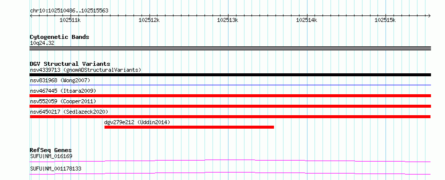Click the left arrowhead of the ruler
This screenshot has width=445, height=180.
31,15
